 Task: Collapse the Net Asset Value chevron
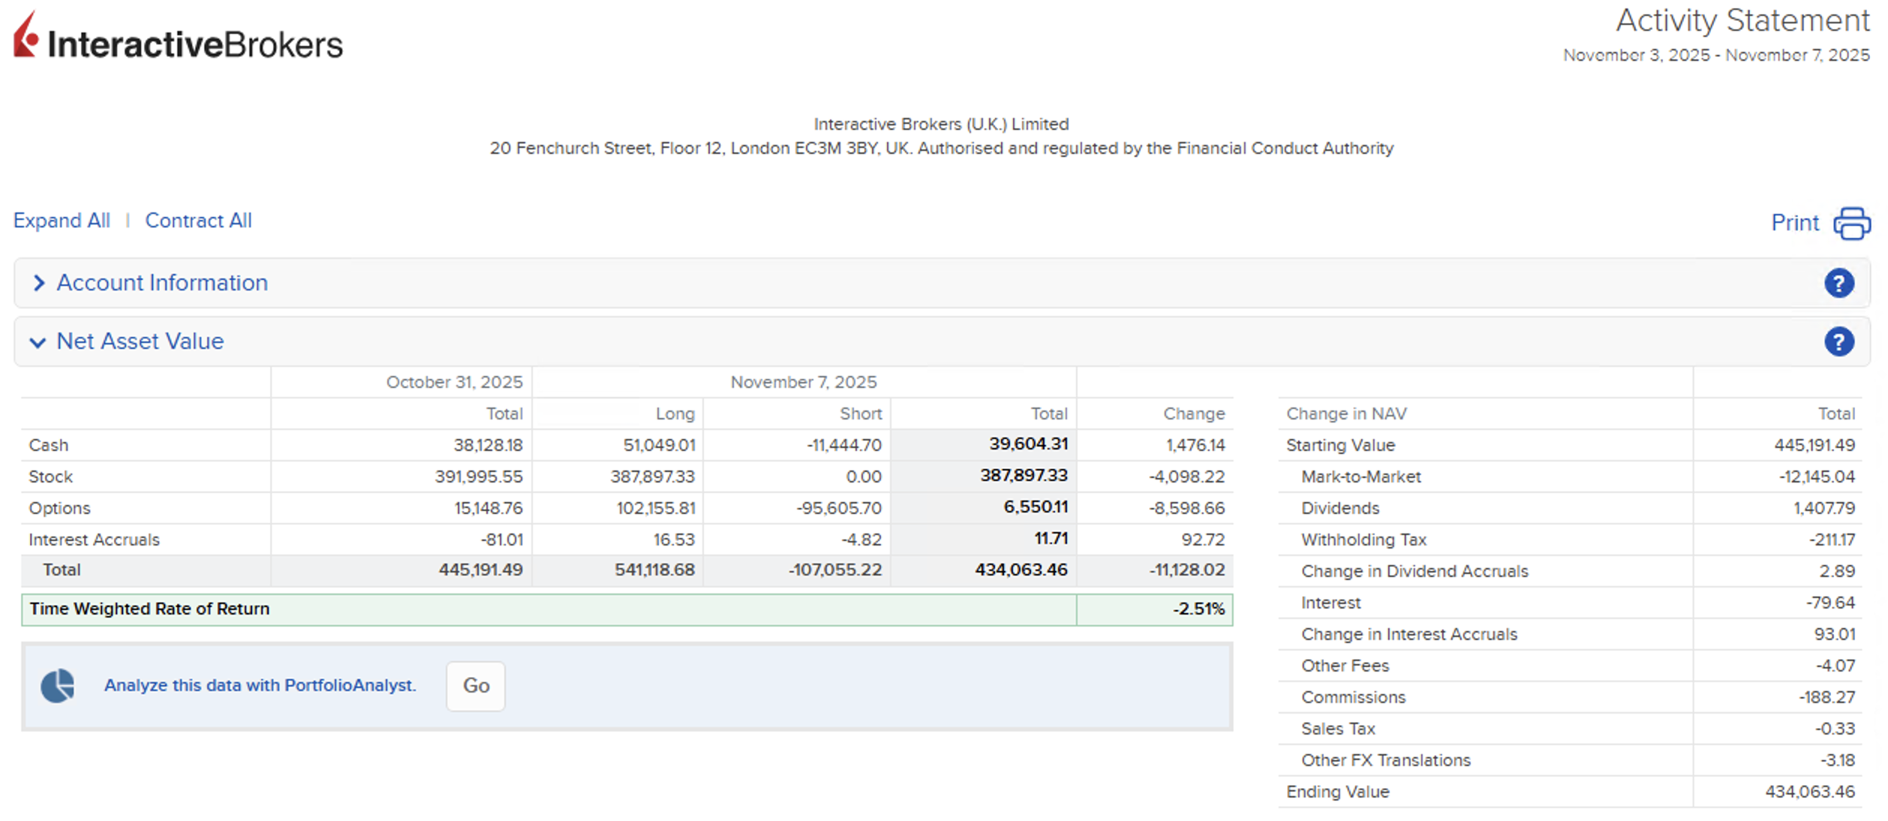[x=38, y=342]
